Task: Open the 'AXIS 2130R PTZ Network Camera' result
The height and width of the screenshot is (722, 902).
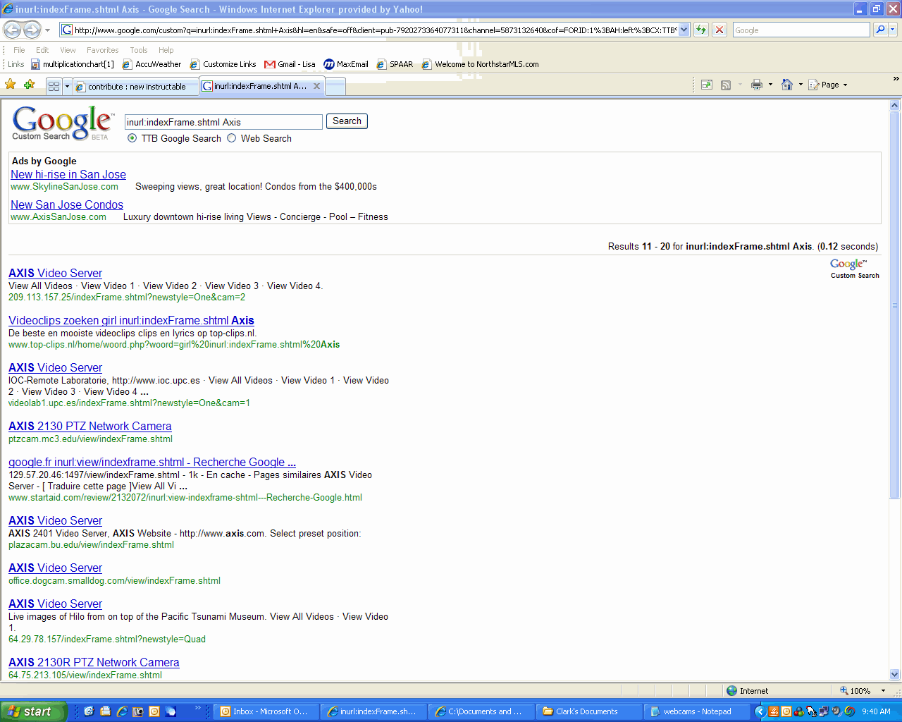Action: point(94,663)
